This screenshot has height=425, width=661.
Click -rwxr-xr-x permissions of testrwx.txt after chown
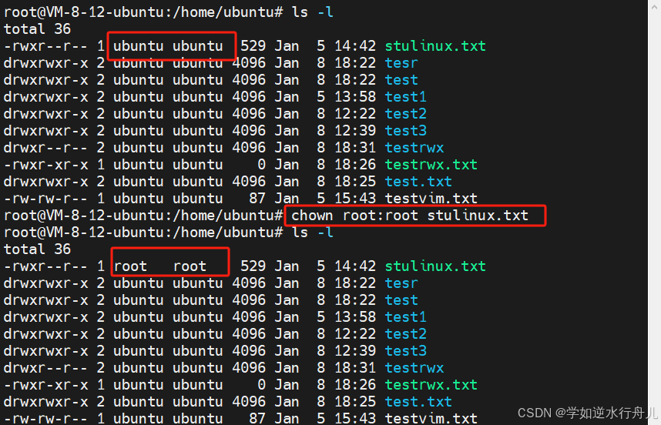click(45, 385)
